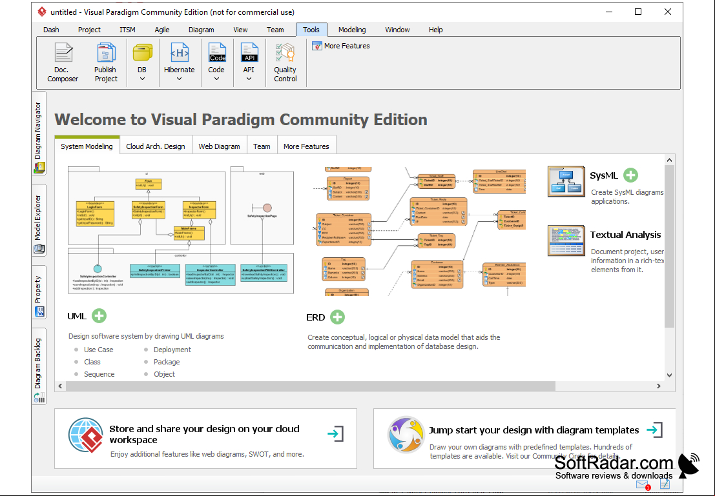Click the note icon in status bar

click(665, 484)
